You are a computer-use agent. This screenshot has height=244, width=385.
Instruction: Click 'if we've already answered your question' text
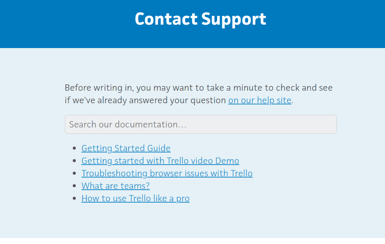pos(145,100)
